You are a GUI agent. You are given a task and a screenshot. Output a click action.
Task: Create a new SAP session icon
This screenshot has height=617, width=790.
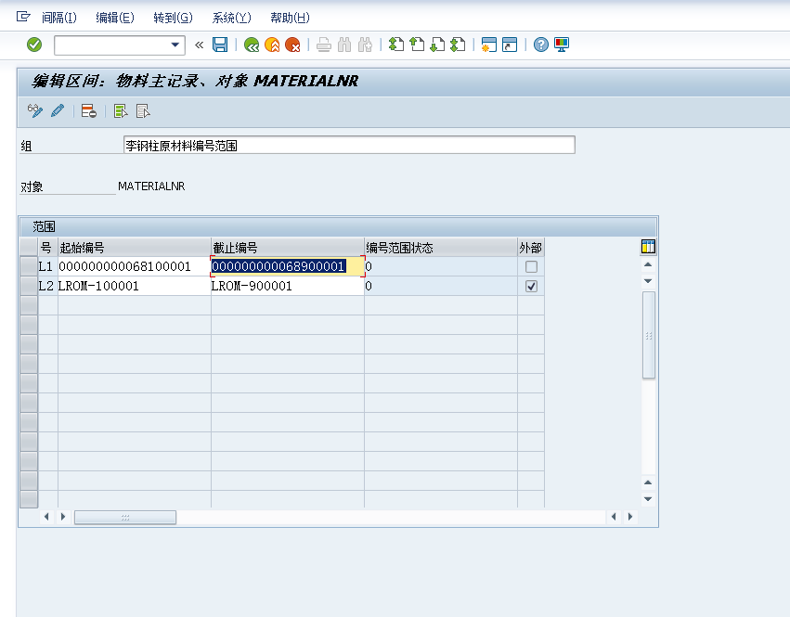(x=487, y=44)
